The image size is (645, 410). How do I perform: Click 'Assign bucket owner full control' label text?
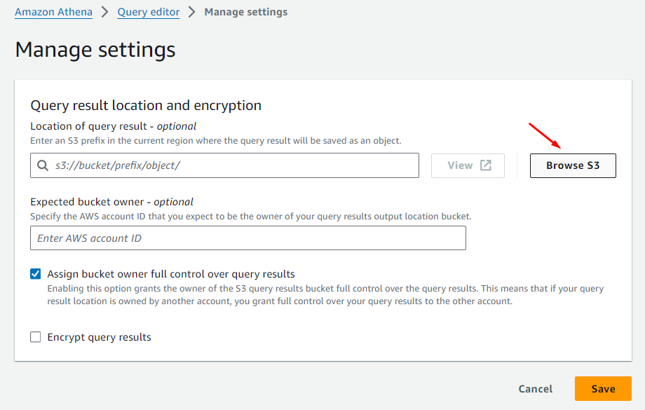coord(171,274)
